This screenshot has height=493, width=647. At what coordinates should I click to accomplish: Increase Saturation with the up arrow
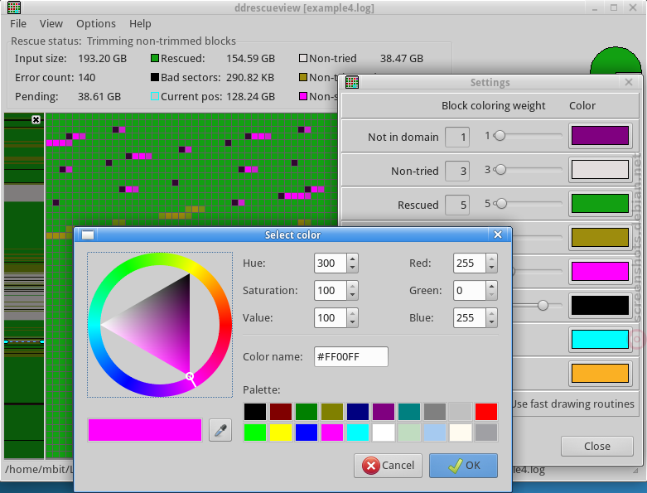(x=352, y=286)
